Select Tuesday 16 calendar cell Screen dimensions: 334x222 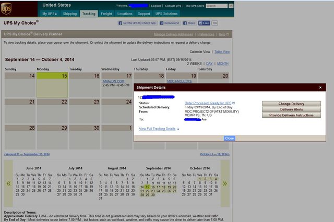click(x=85, y=85)
